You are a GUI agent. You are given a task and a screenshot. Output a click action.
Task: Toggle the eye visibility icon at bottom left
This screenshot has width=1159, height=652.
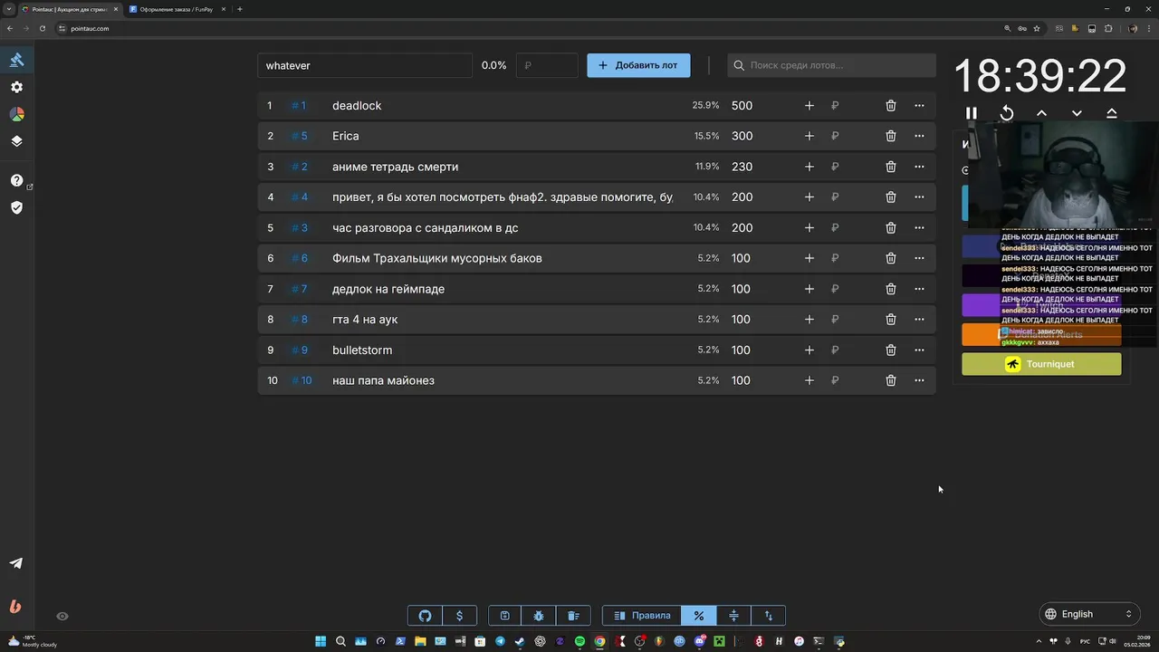[62, 616]
